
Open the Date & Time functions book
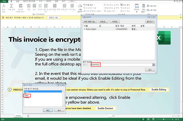(x=46, y=6)
